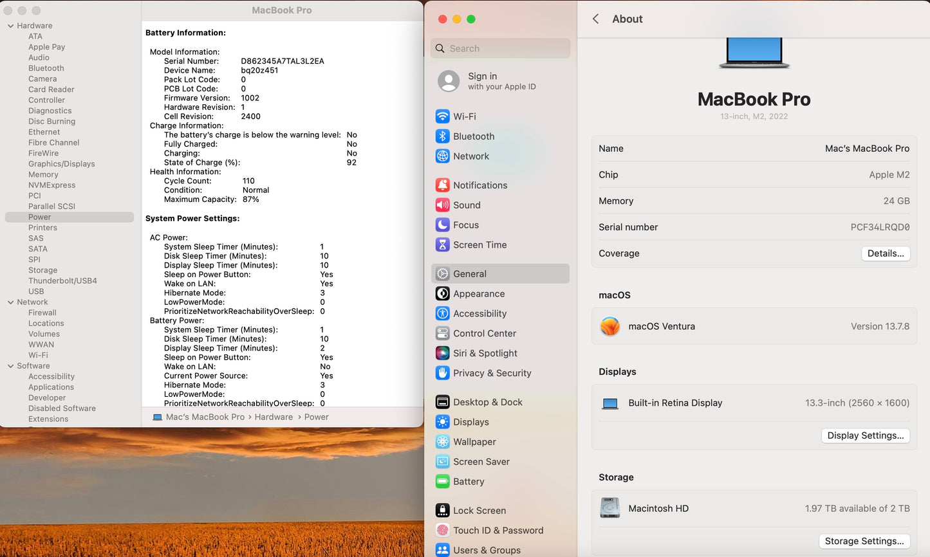Select the Bluetooth settings icon
The height and width of the screenshot is (557, 930).
(442, 136)
